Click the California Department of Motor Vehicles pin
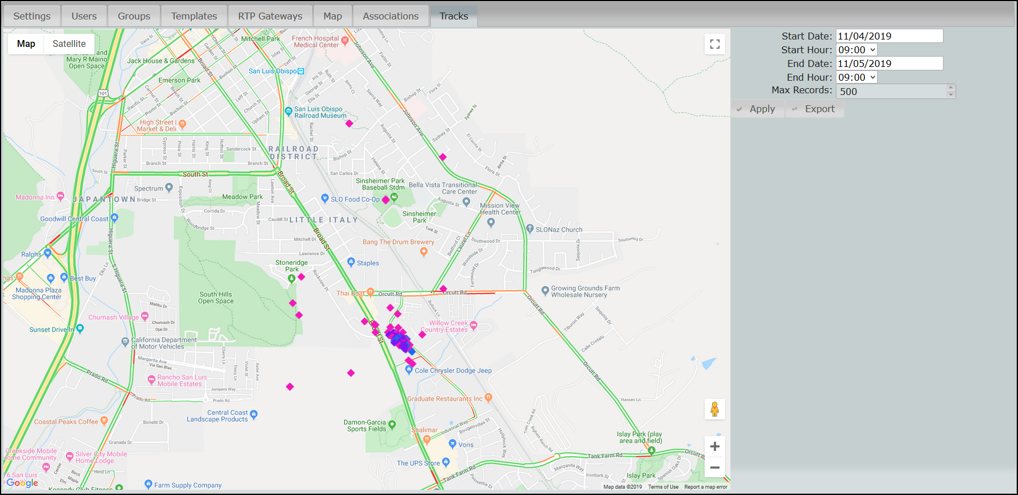Screen dimensions: 1018x495 [x=125, y=342]
